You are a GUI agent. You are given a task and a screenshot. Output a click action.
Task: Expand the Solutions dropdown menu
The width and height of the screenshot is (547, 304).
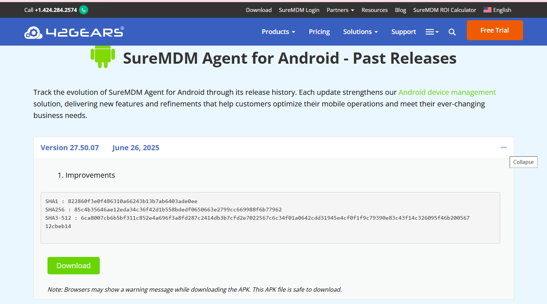tap(361, 32)
